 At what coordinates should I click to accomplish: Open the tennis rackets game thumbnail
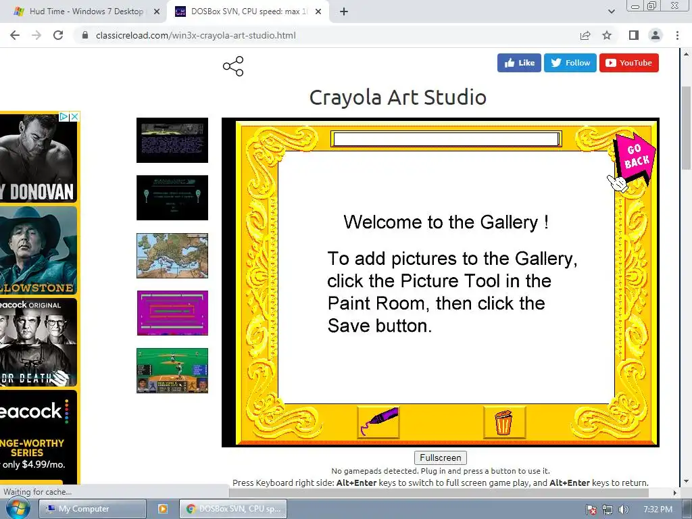pos(172,198)
